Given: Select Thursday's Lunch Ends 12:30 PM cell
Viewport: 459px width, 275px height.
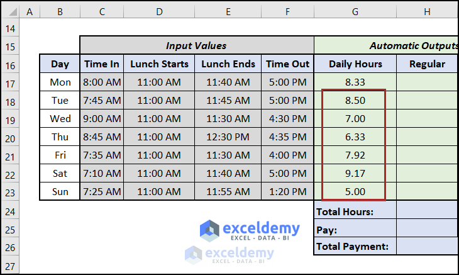Looking at the screenshot, I should click(x=228, y=137).
